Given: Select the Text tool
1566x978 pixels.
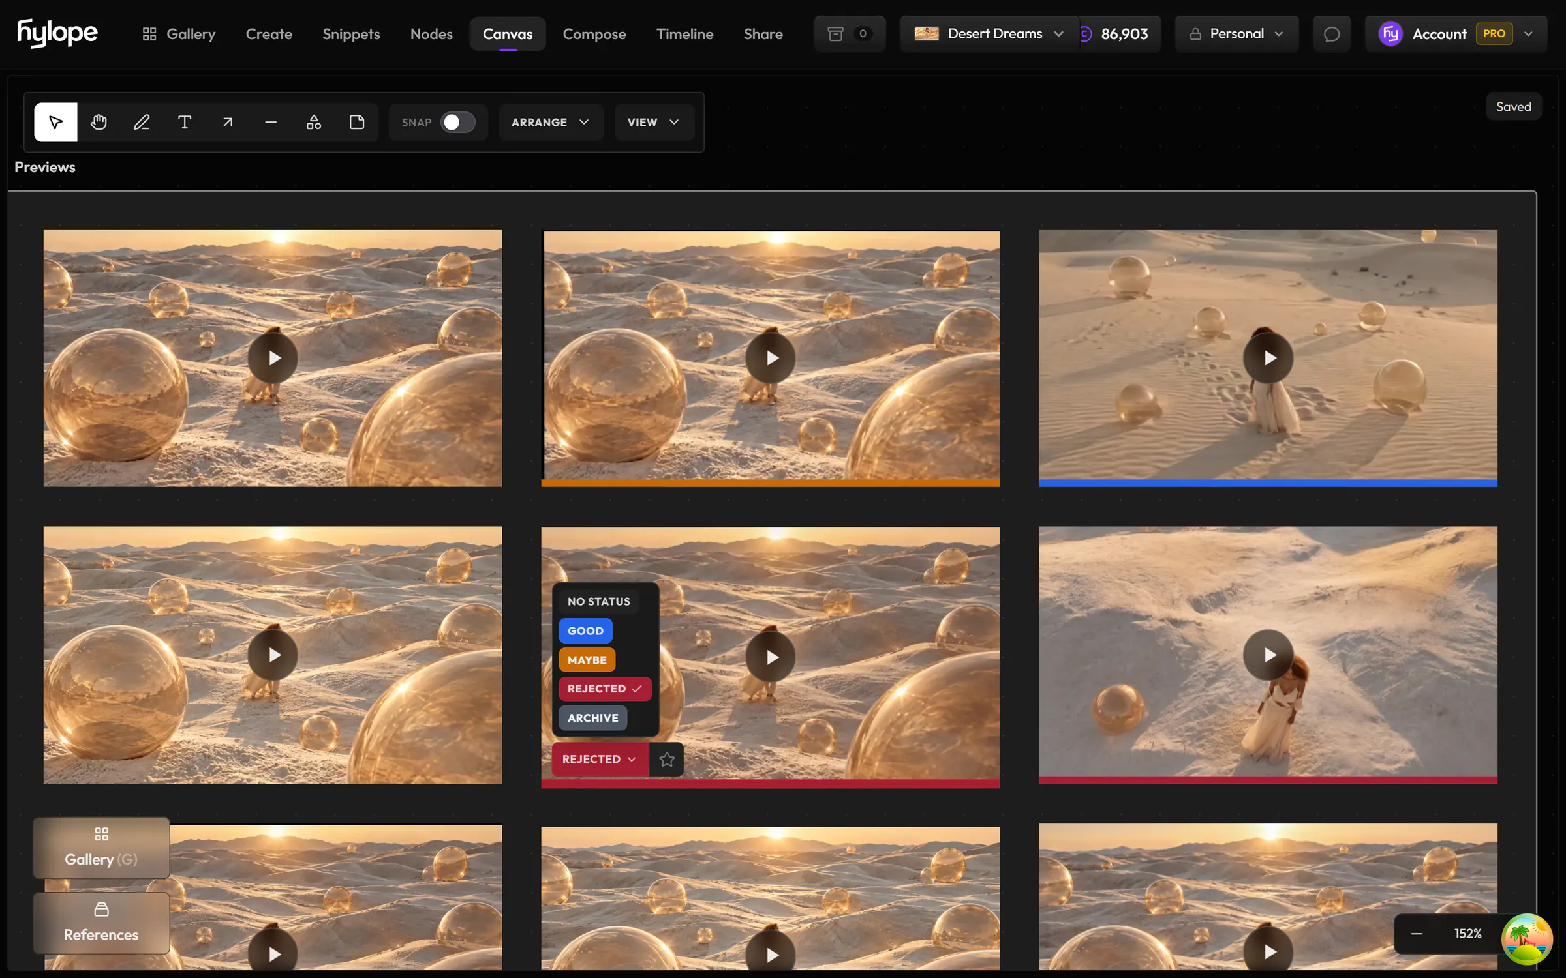Looking at the screenshot, I should [185, 122].
